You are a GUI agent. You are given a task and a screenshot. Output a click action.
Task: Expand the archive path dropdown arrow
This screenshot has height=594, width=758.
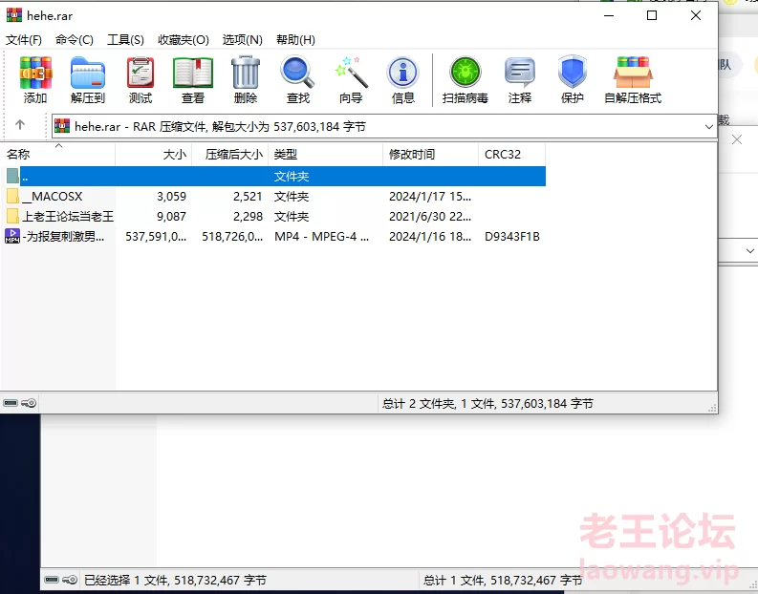(x=708, y=126)
